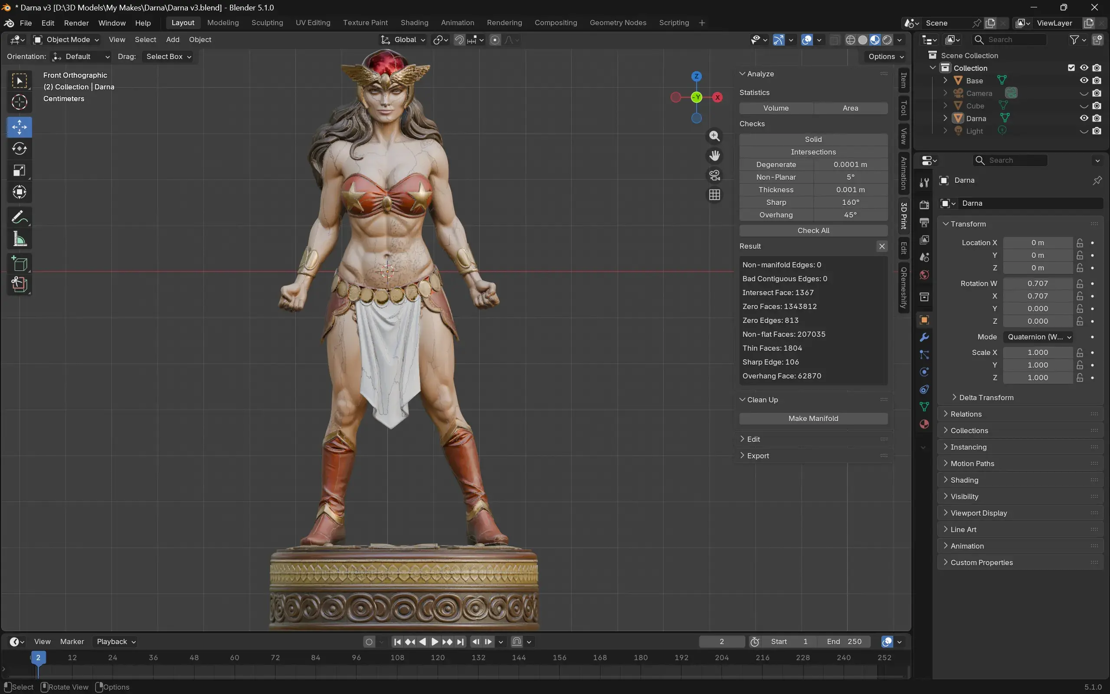The height and width of the screenshot is (694, 1110).
Task: Switch perspective/orthographic with the grid gizmo
Action: [x=714, y=195]
